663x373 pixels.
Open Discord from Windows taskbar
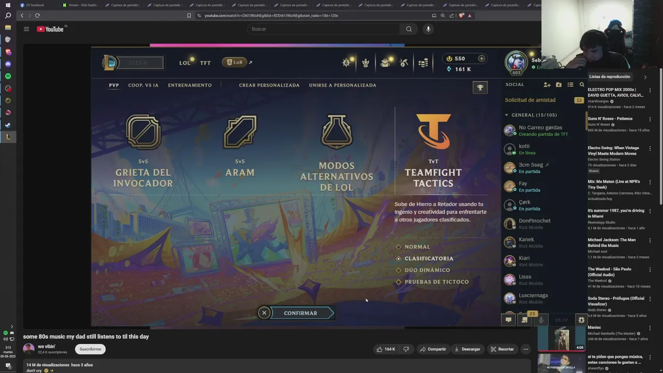click(x=8, y=64)
